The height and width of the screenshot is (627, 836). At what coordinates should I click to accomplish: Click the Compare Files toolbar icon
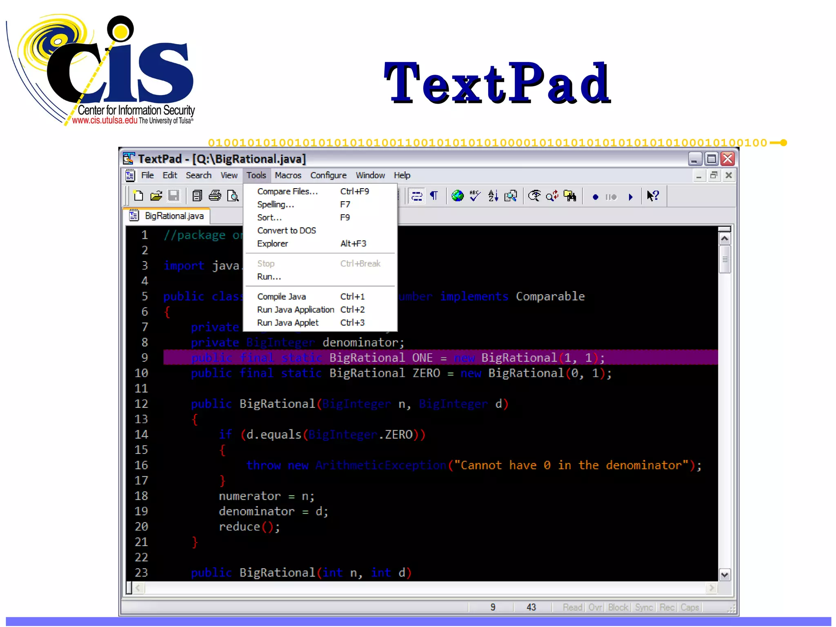click(511, 196)
